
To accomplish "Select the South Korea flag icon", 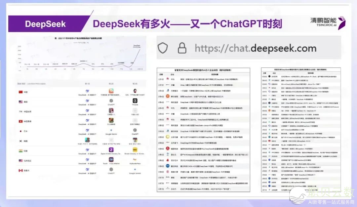I will tap(20, 141).
